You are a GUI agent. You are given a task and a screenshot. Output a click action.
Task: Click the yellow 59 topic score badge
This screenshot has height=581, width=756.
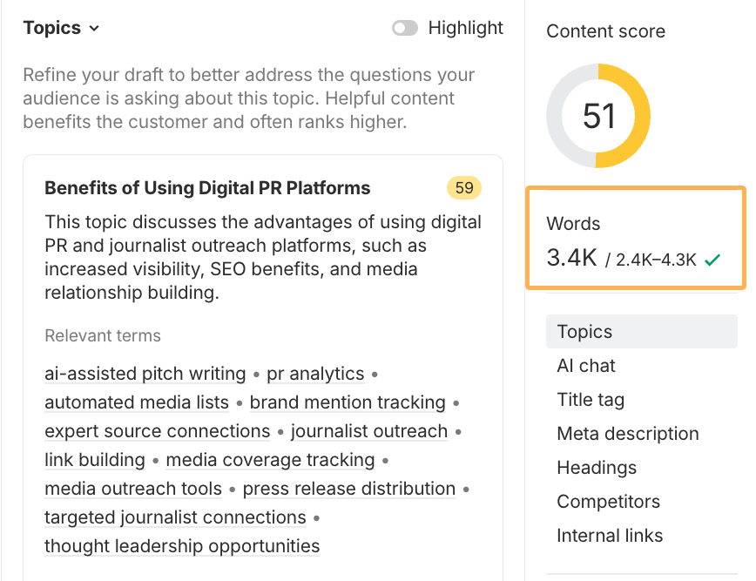[x=463, y=188]
